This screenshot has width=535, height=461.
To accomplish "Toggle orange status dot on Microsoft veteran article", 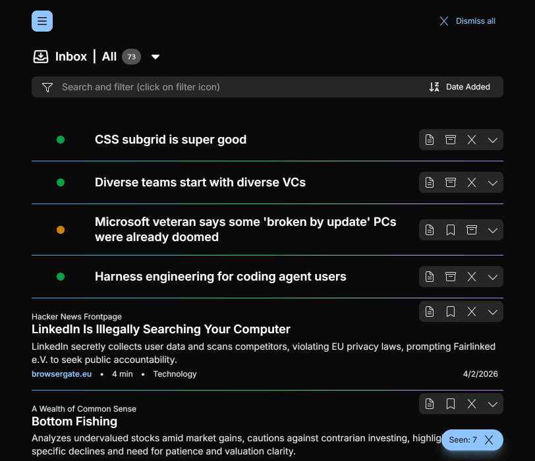I will tap(61, 230).
